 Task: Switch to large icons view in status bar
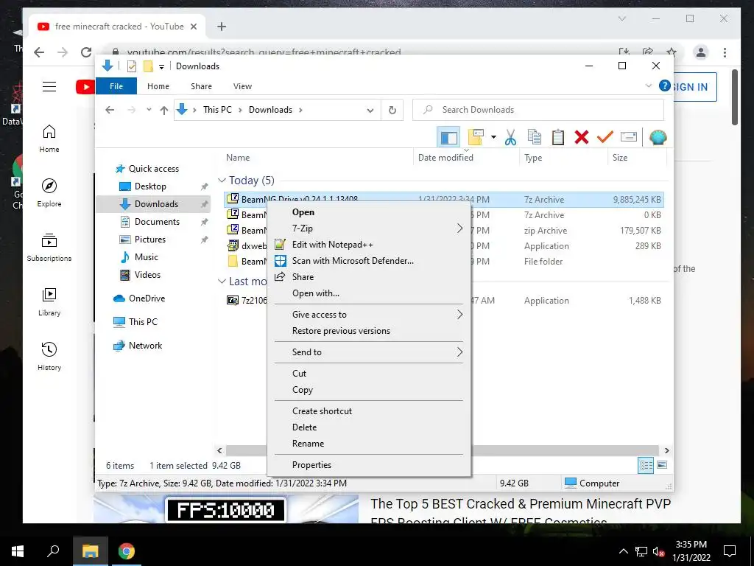pyautogui.click(x=662, y=465)
